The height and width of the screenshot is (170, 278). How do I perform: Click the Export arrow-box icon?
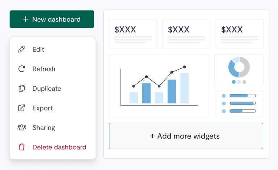click(22, 108)
